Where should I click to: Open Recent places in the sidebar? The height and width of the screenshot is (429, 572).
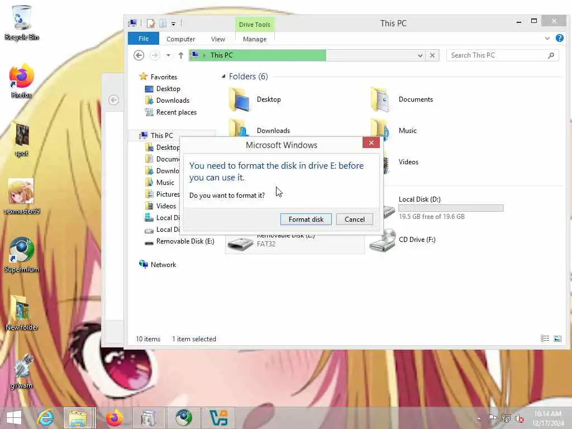[x=176, y=112]
